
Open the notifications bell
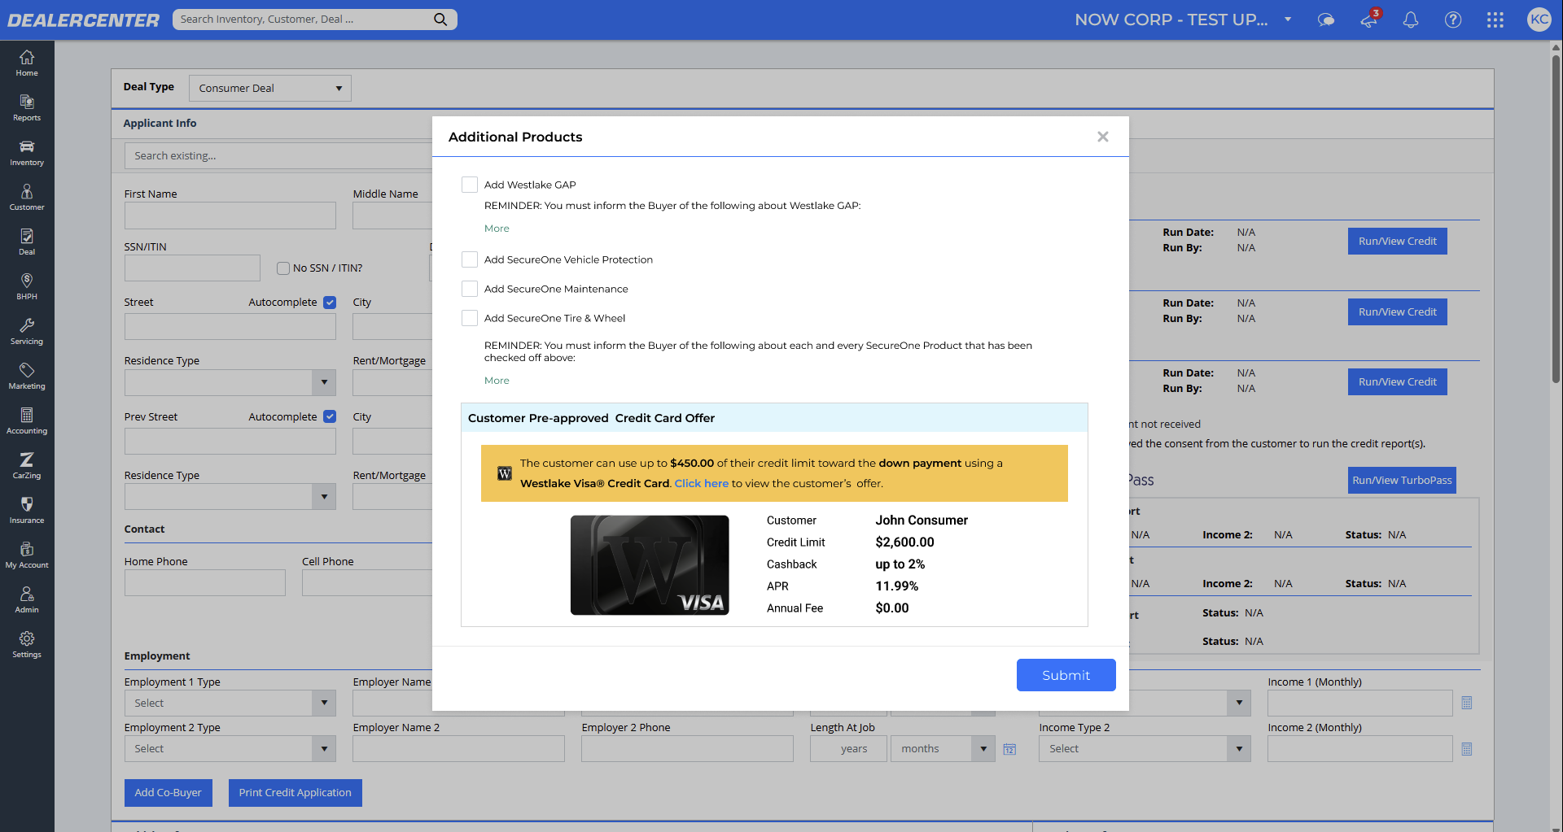[x=1411, y=20]
